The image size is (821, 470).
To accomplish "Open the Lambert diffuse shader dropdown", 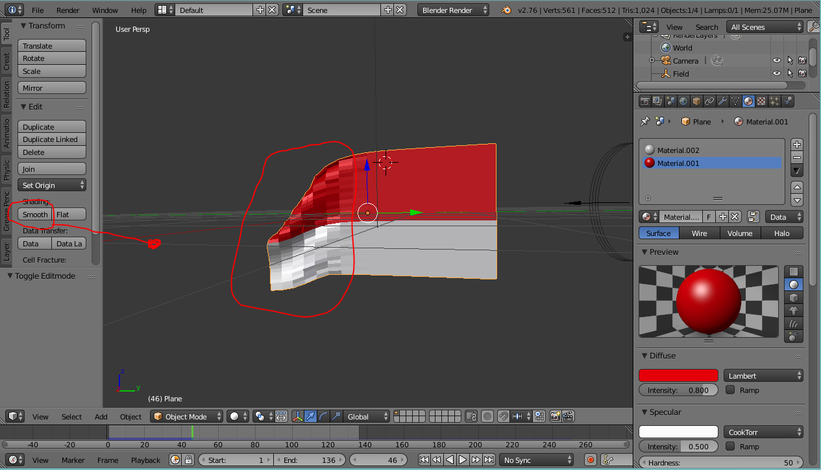I will click(x=763, y=375).
